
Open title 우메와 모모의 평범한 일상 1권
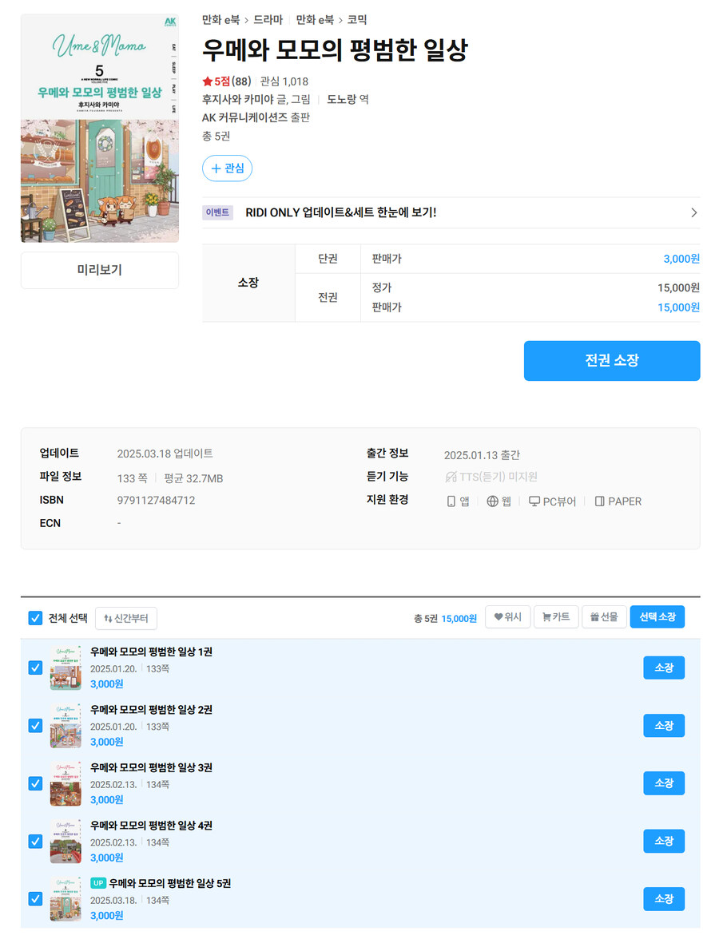coord(151,652)
